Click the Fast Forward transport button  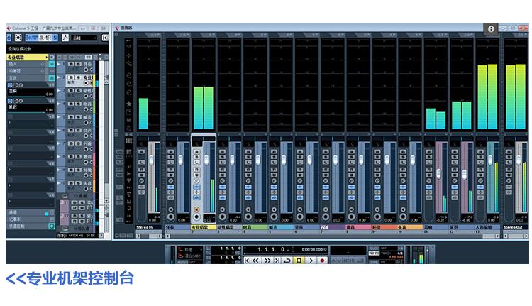[267, 261]
